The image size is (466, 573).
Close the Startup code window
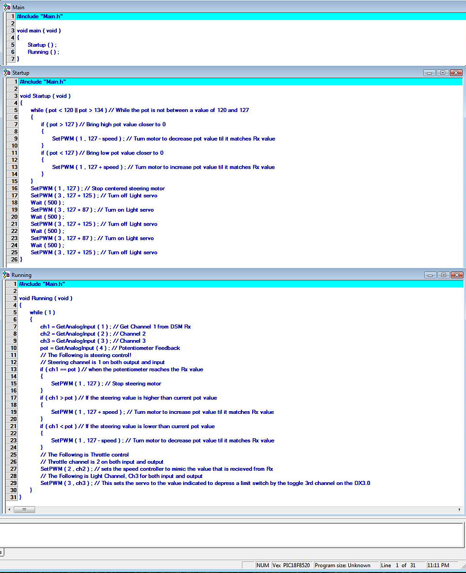tap(455, 73)
